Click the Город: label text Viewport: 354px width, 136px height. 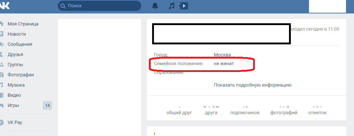pyautogui.click(x=161, y=55)
